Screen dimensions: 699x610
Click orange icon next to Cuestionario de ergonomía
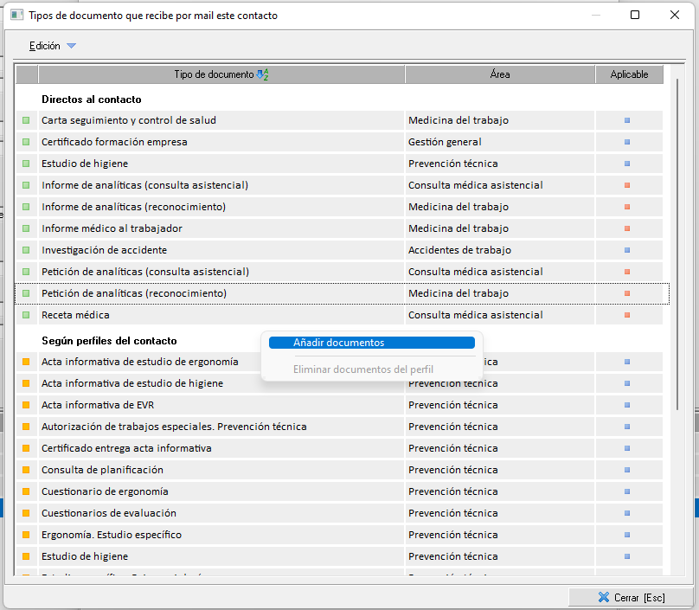pyautogui.click(x=26, y=491)
